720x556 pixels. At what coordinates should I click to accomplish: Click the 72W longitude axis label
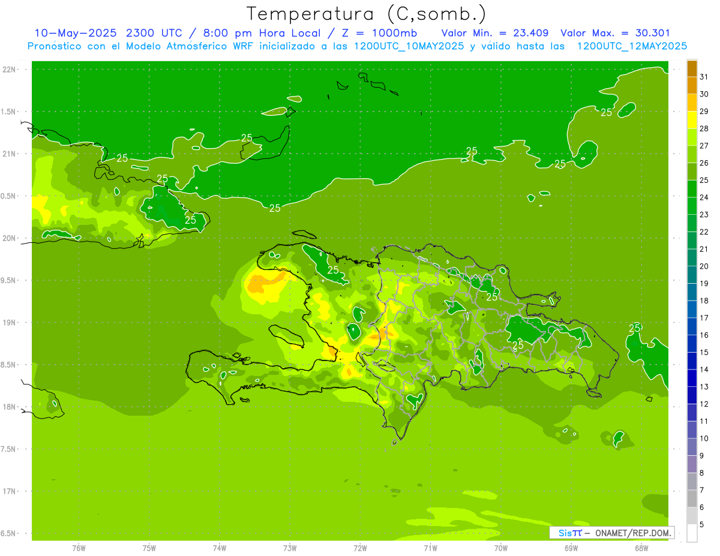360,548
